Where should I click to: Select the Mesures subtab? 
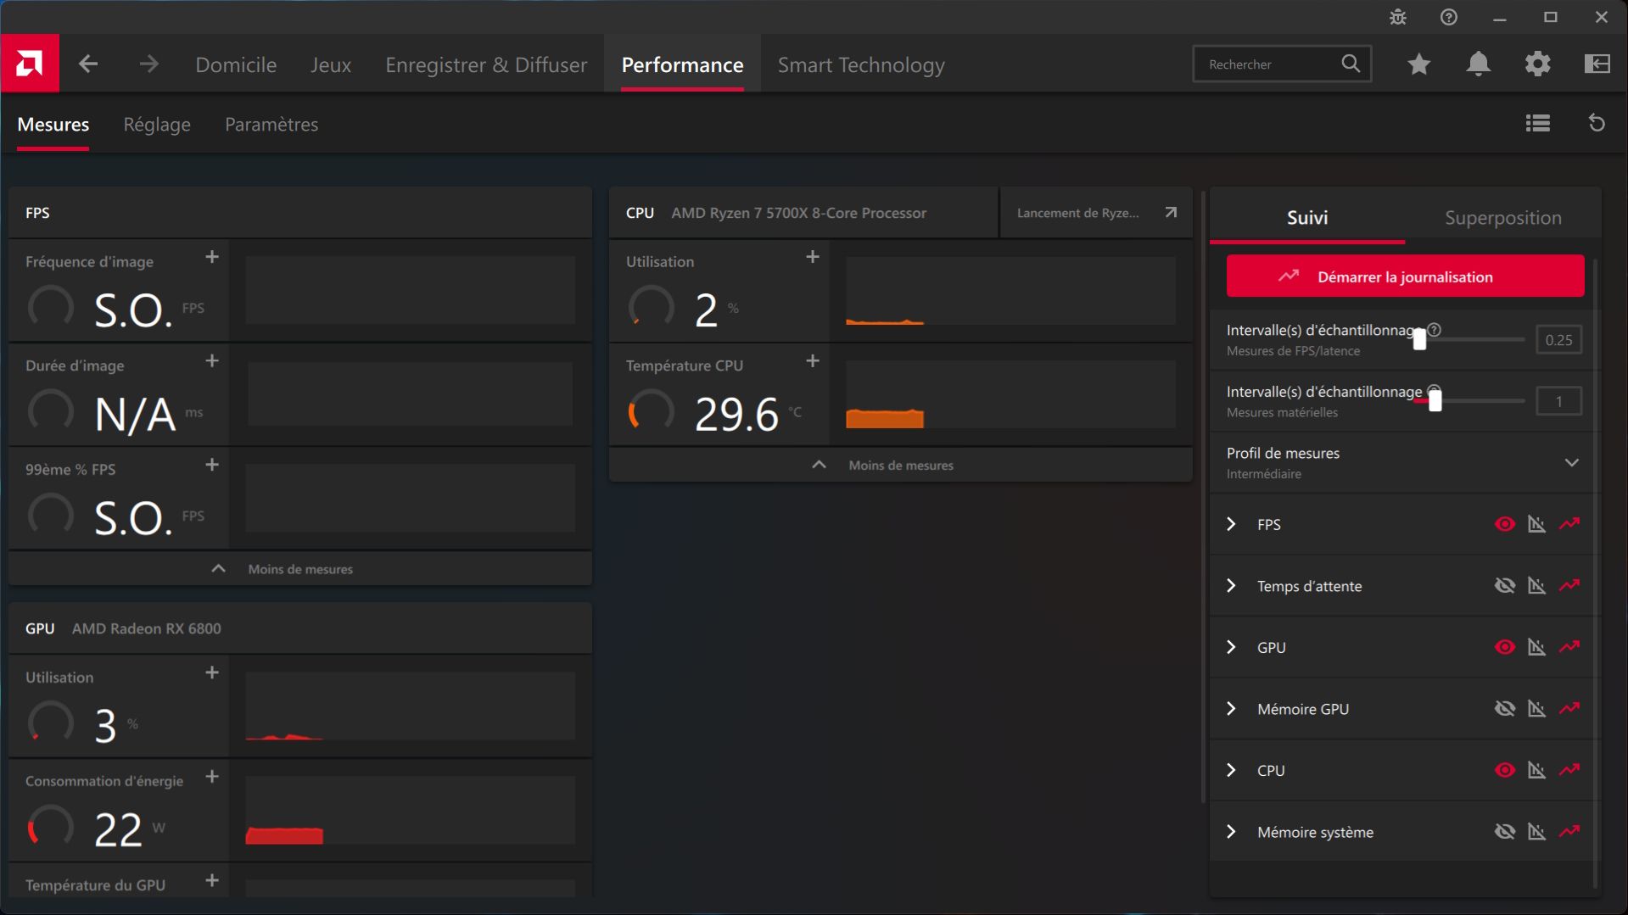tap(53, 125)
